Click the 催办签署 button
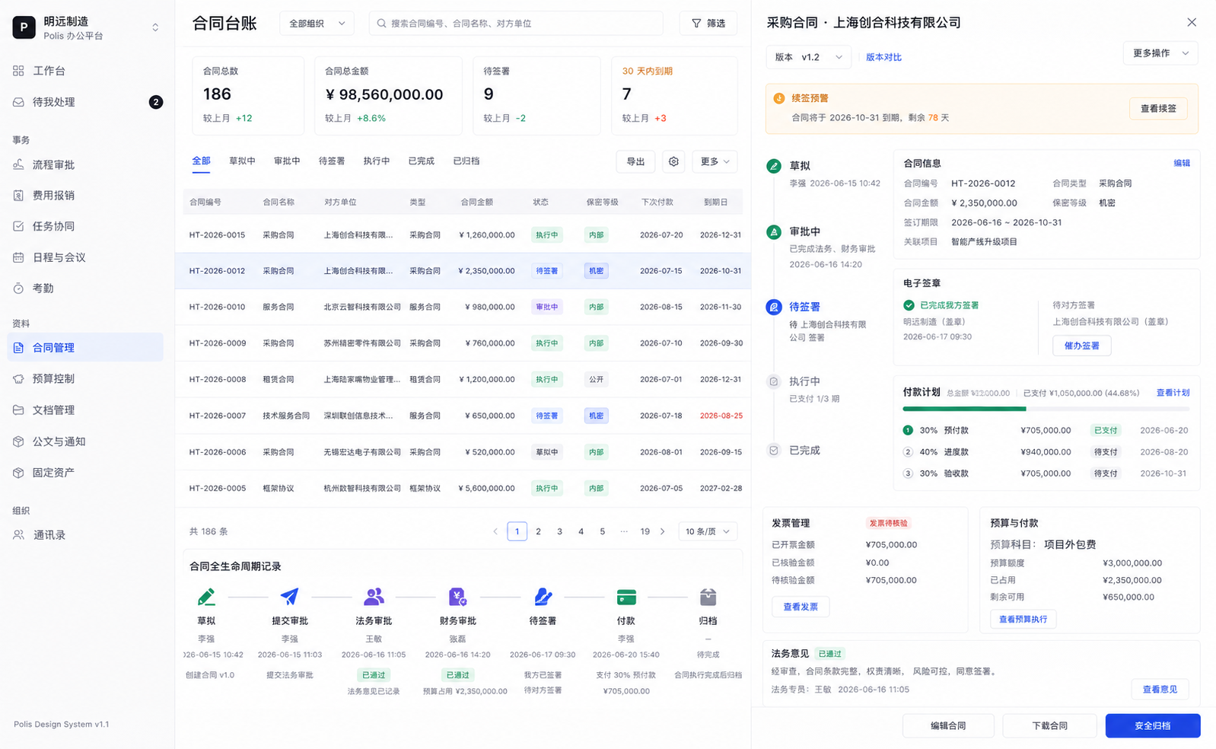Image resolution: width=1216 pixels, height=749 pixels. pos(1081,346)
